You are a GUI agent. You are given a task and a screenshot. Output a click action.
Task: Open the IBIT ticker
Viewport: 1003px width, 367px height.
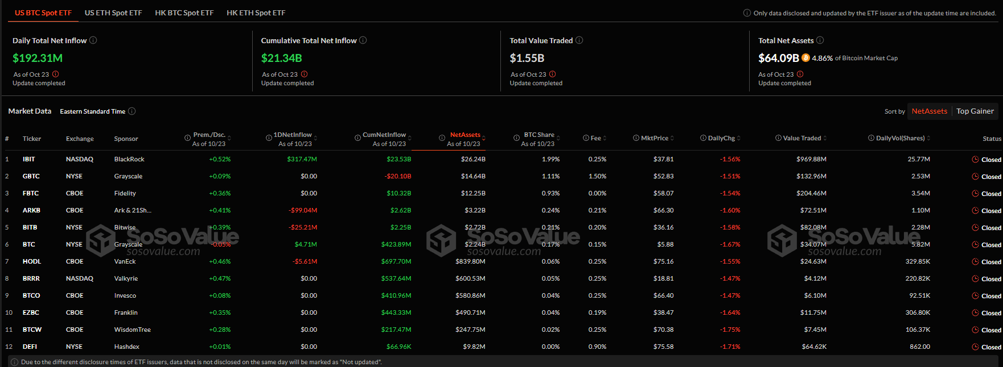tap(29, 159)
